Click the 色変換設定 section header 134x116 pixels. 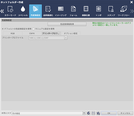[67, 20]
